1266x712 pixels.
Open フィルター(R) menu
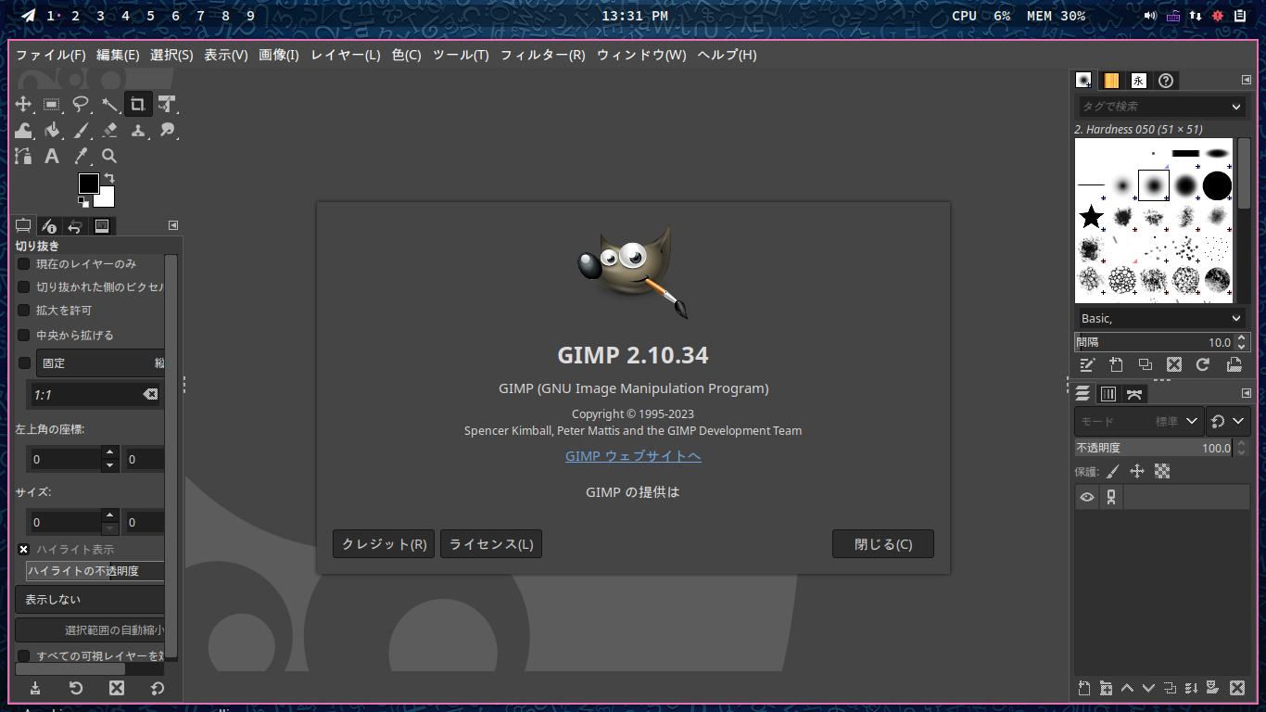pyautogui.click(x=543, y=55)
